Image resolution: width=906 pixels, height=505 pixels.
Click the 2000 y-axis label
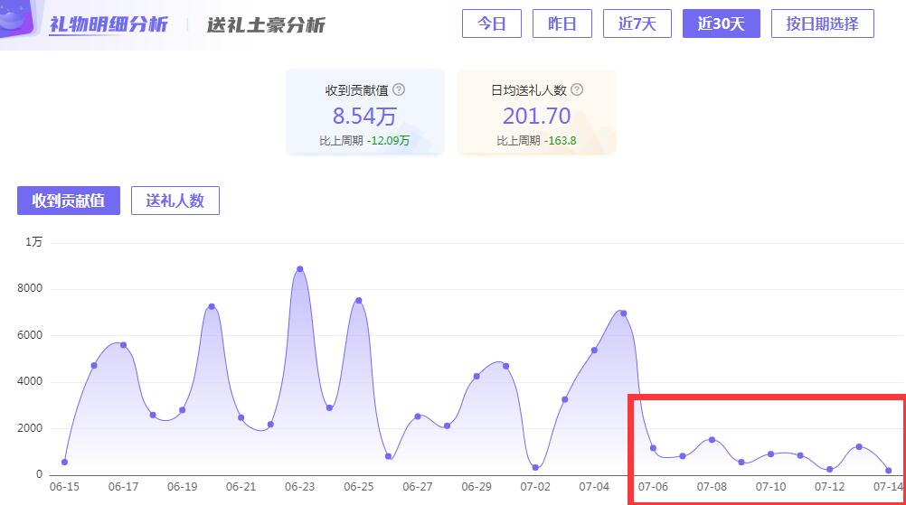[30, 427]
